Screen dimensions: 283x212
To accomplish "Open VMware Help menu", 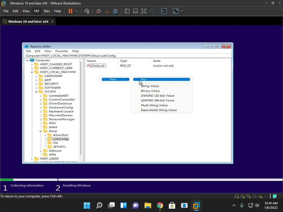I will (57, 11).
